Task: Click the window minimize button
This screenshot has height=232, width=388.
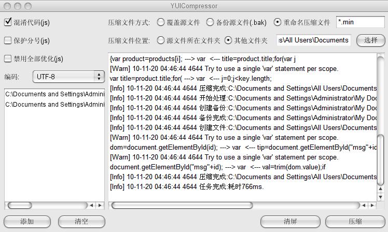Action: 18,6
